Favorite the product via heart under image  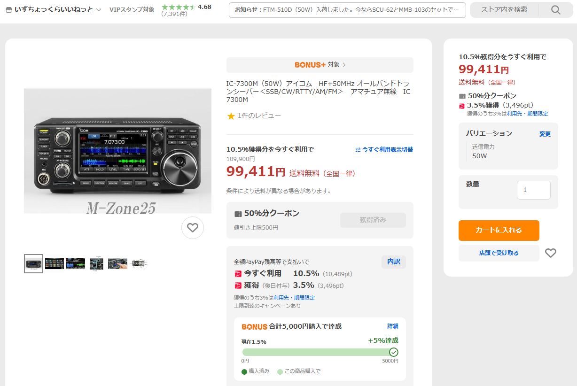193,228
